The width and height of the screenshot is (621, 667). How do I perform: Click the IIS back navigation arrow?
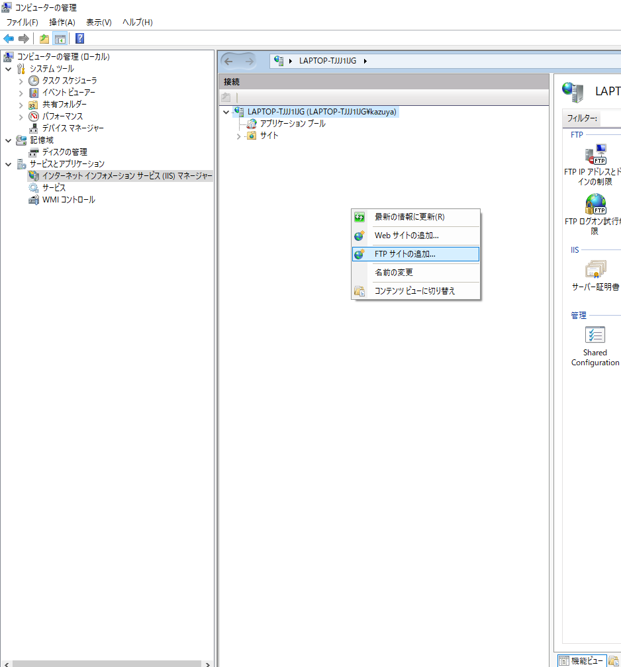coord(228,62)
